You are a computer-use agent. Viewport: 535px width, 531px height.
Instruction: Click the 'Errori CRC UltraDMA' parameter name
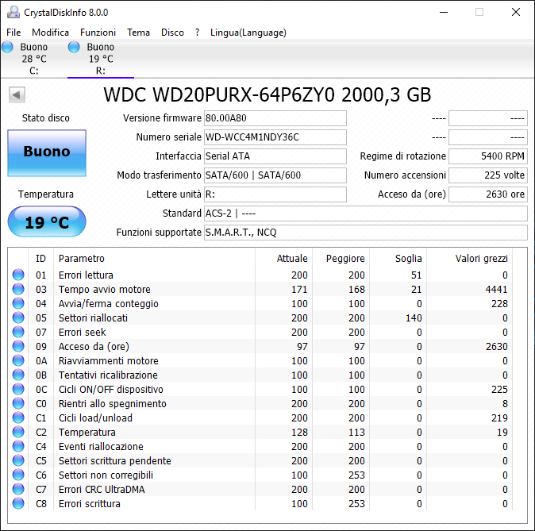click(x=102, y=490)
